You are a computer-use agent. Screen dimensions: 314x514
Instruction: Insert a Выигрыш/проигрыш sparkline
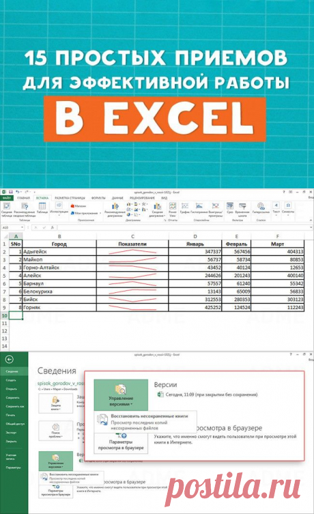tap(215, 209)
